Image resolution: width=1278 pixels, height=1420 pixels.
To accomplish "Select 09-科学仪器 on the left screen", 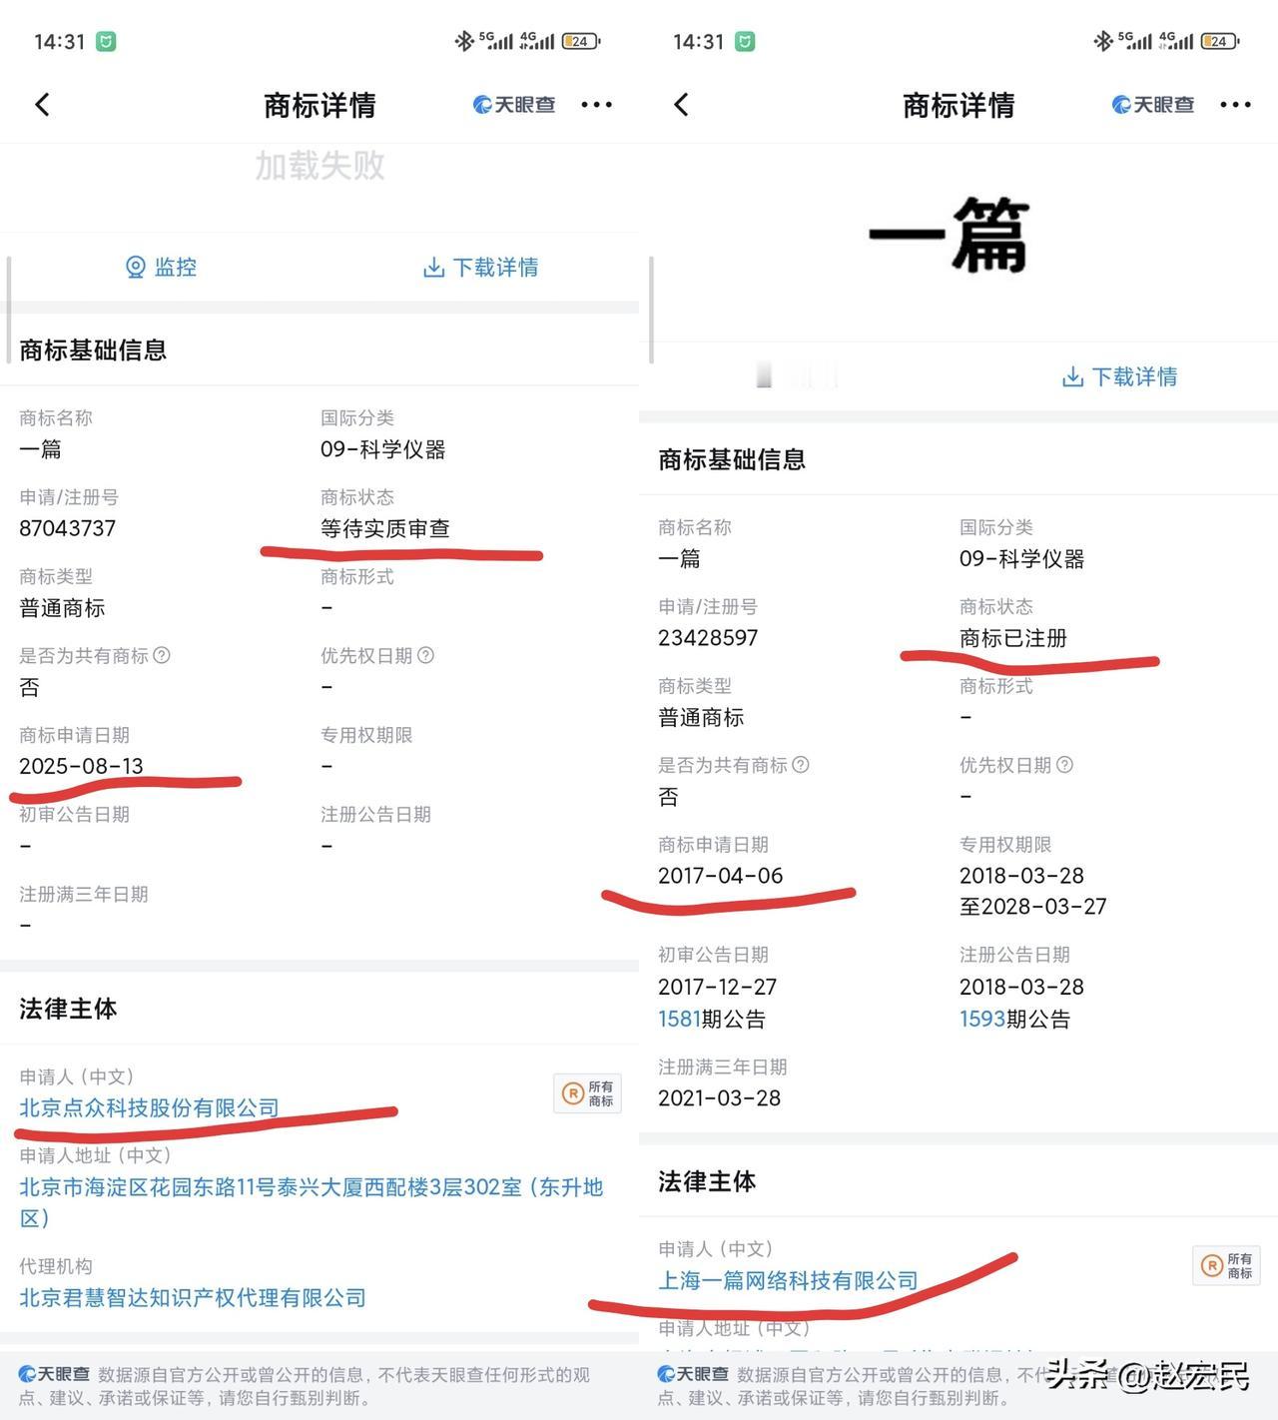I will point(383,449).
